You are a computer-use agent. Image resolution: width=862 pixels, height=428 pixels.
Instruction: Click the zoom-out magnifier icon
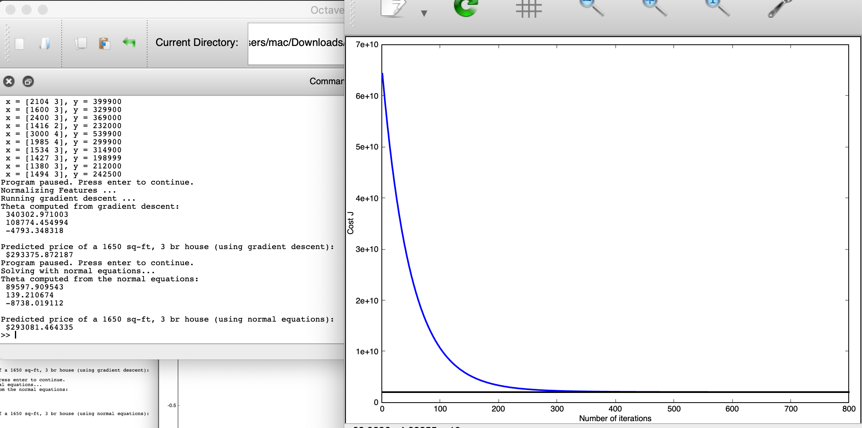(x=591, y=8)
